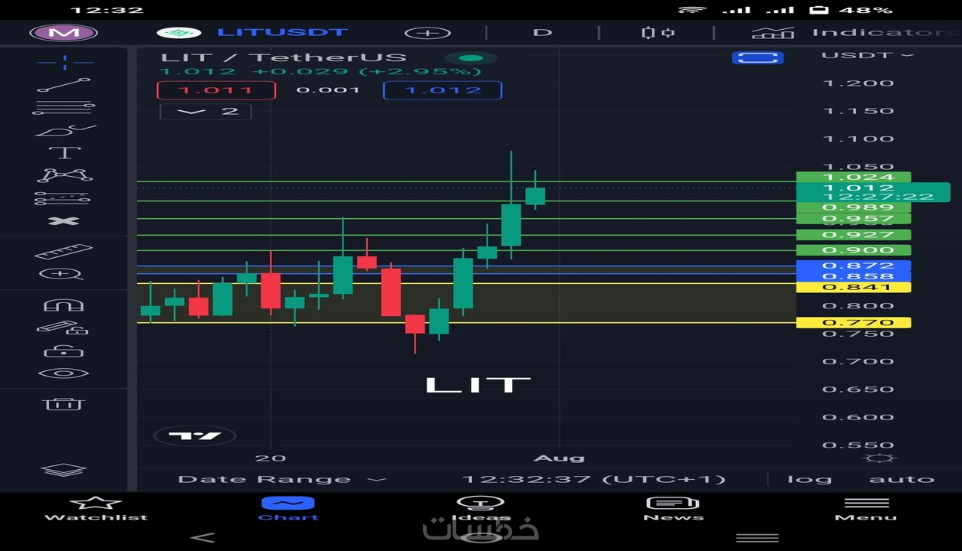Select the trend line drawing tool
This screenshot has width=962, height=551.
65,85
